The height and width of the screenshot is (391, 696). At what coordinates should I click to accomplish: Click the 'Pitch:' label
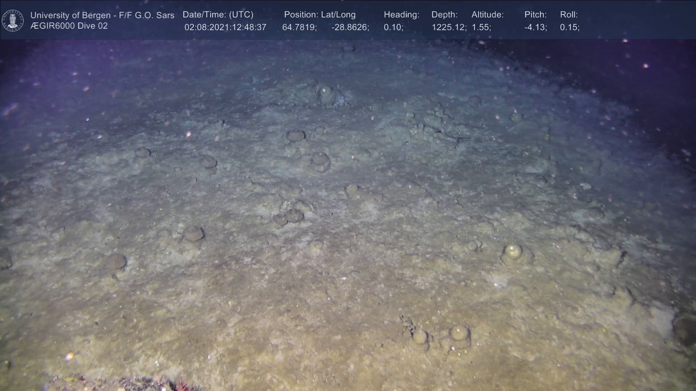coord(535,15)
